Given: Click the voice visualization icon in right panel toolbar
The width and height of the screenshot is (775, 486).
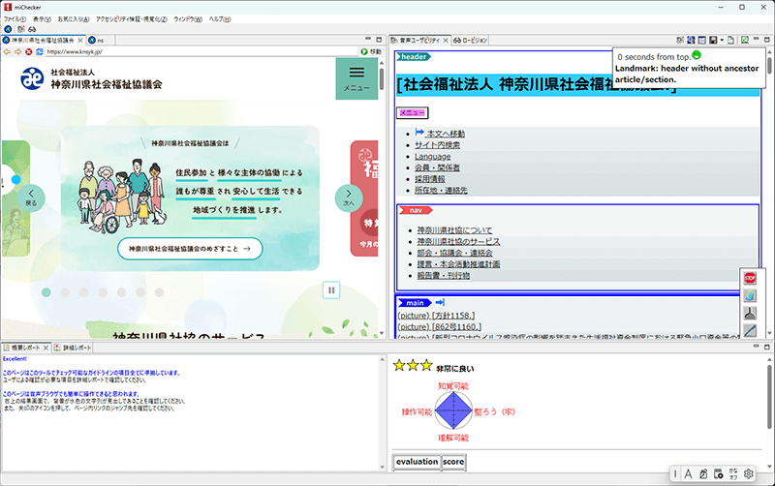Looking at the screenshot, I should coord(680,40).
